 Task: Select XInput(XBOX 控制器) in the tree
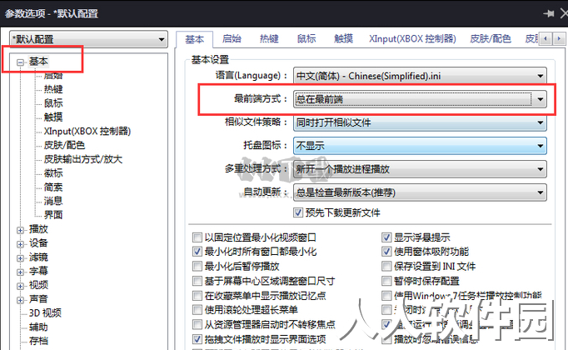click(87, 131)
